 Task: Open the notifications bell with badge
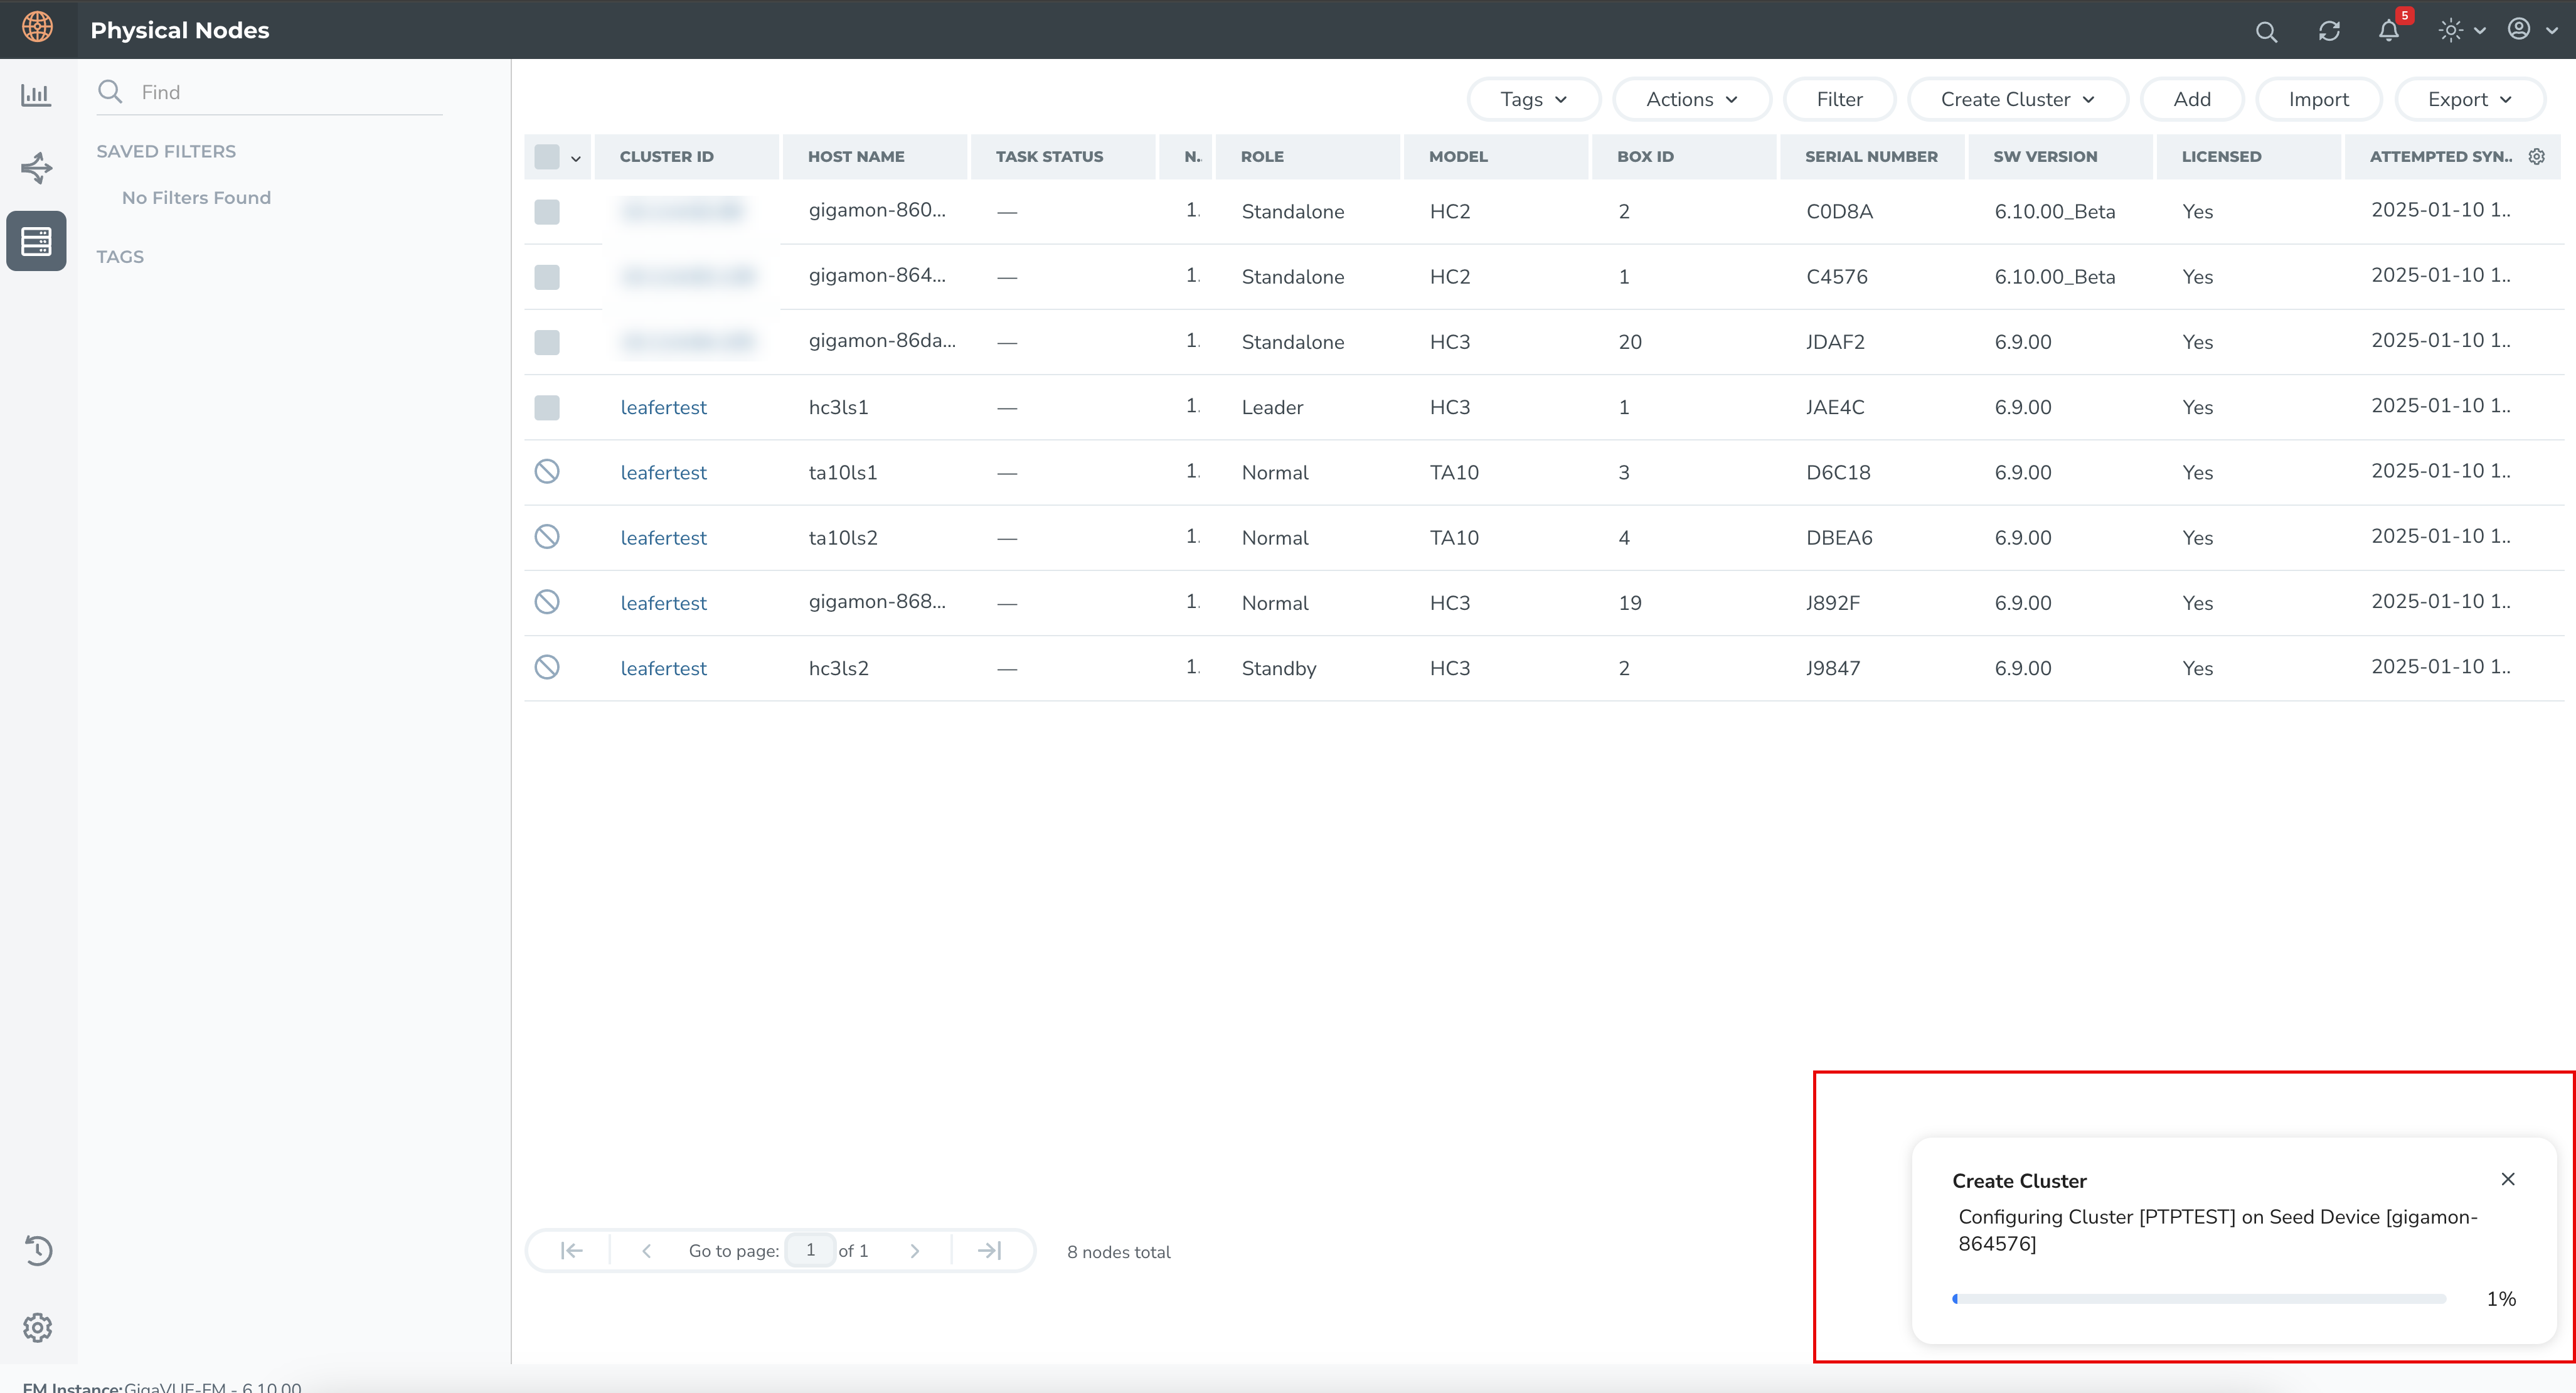(2389, 30)
